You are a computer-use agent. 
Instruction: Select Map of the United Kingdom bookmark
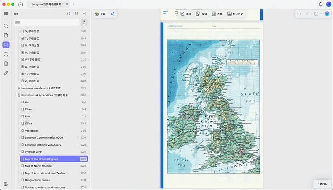click(x=54, y=159)
